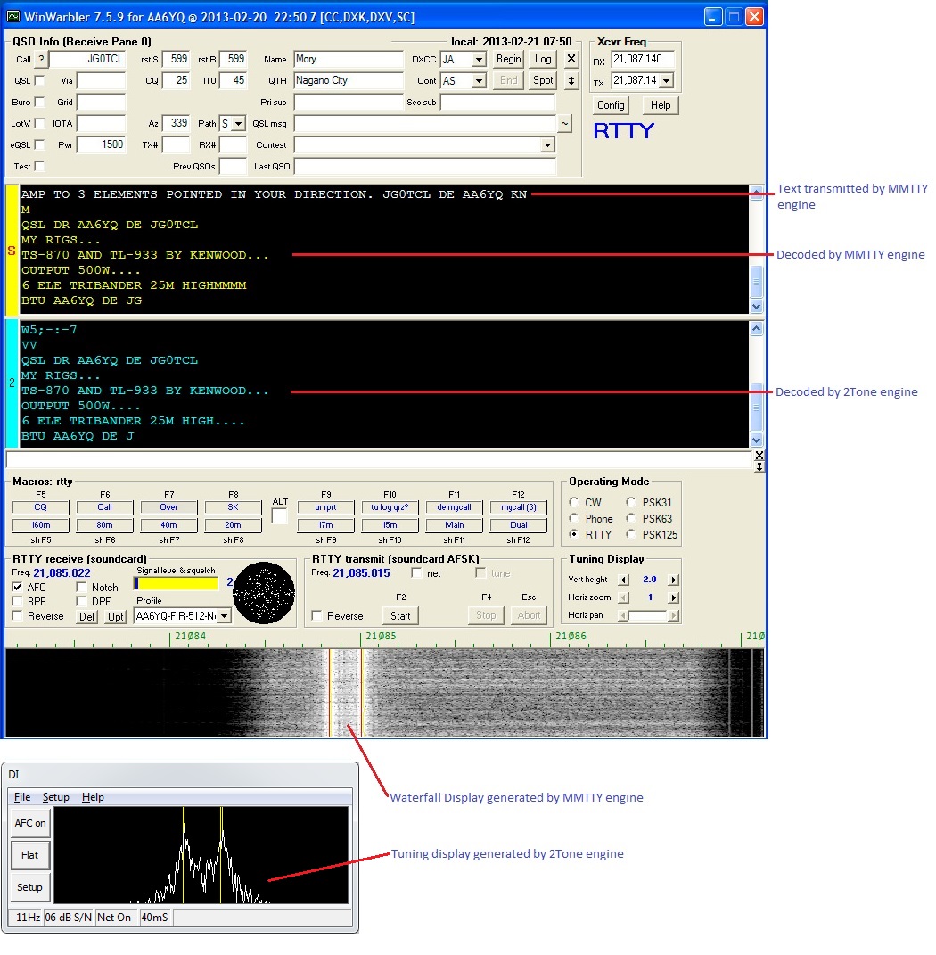
Task: Open the RTTY receive Profile dropdown
Action: coord(224,616)
